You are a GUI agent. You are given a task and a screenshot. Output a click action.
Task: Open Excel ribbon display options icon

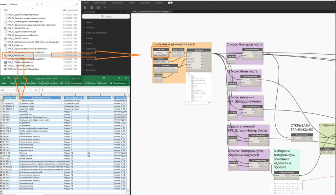tap(104, 78)
